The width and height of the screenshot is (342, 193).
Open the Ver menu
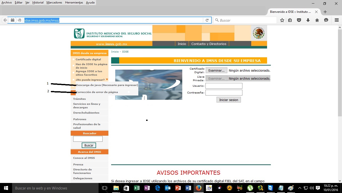click(27, 3)
